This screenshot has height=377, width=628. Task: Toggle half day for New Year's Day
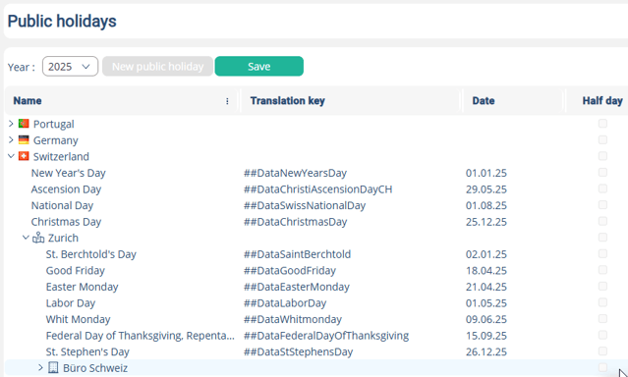pos(602,172)
